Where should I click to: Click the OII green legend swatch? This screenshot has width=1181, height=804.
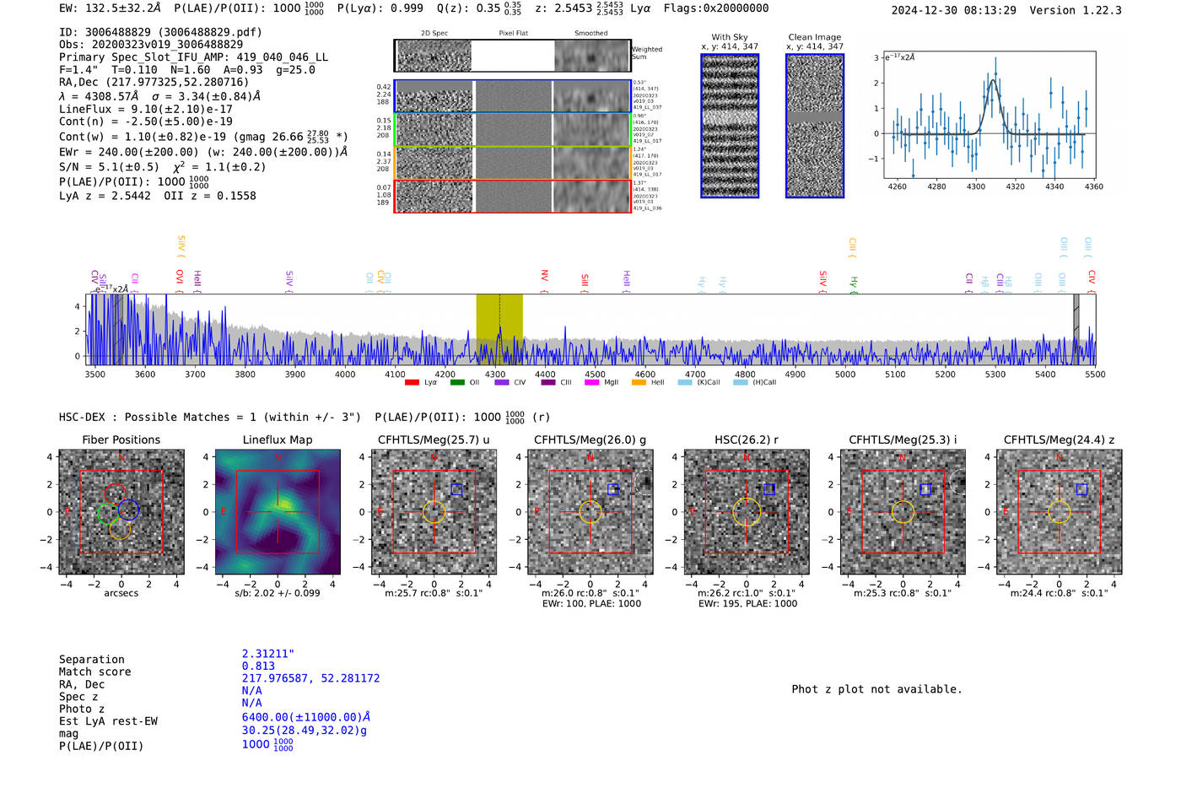click(457, 382)
